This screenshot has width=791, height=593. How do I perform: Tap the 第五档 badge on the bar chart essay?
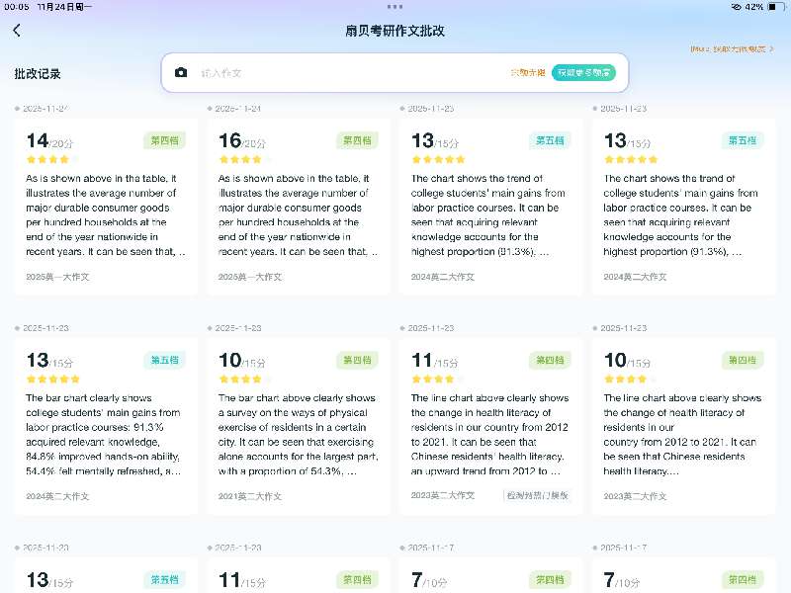(164, 361)
